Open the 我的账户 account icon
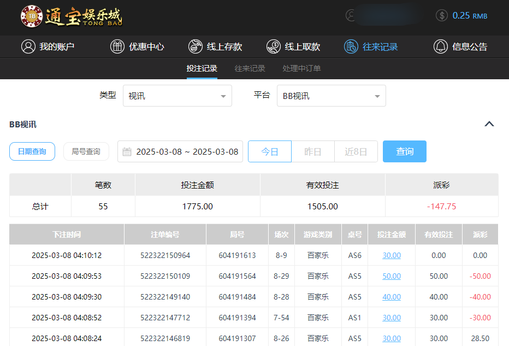The height and width of the screenshot is (346, 509). 29,46
